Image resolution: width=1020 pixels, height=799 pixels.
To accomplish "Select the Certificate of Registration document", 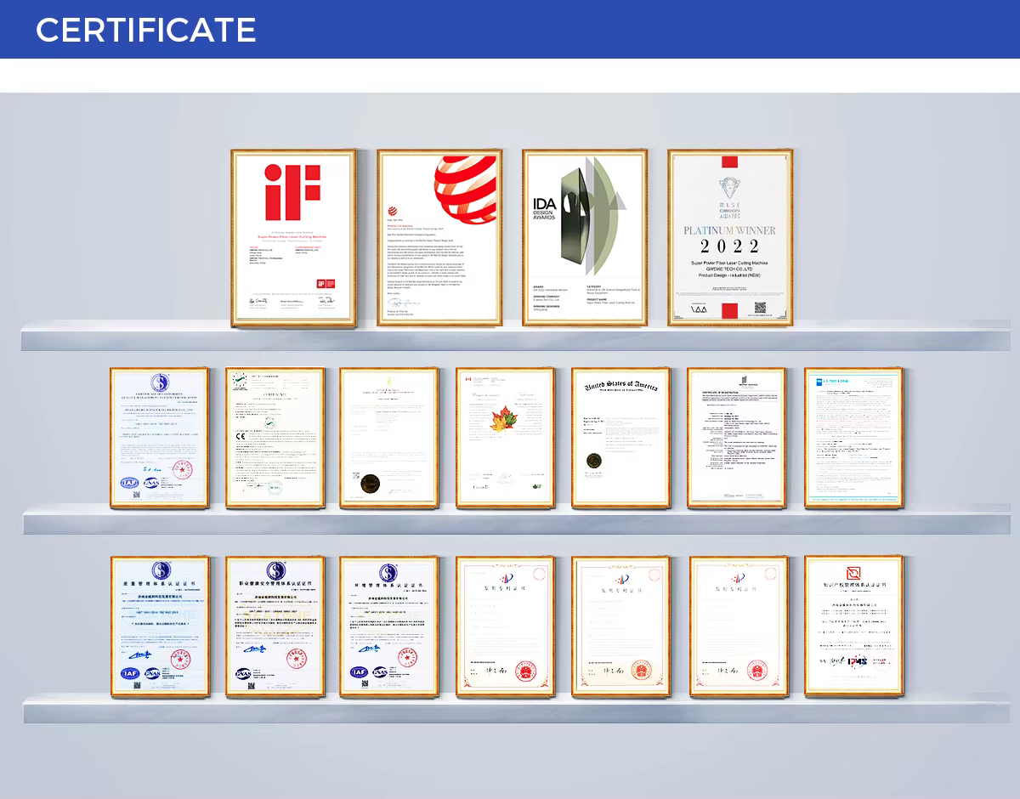I will point(736,438).
